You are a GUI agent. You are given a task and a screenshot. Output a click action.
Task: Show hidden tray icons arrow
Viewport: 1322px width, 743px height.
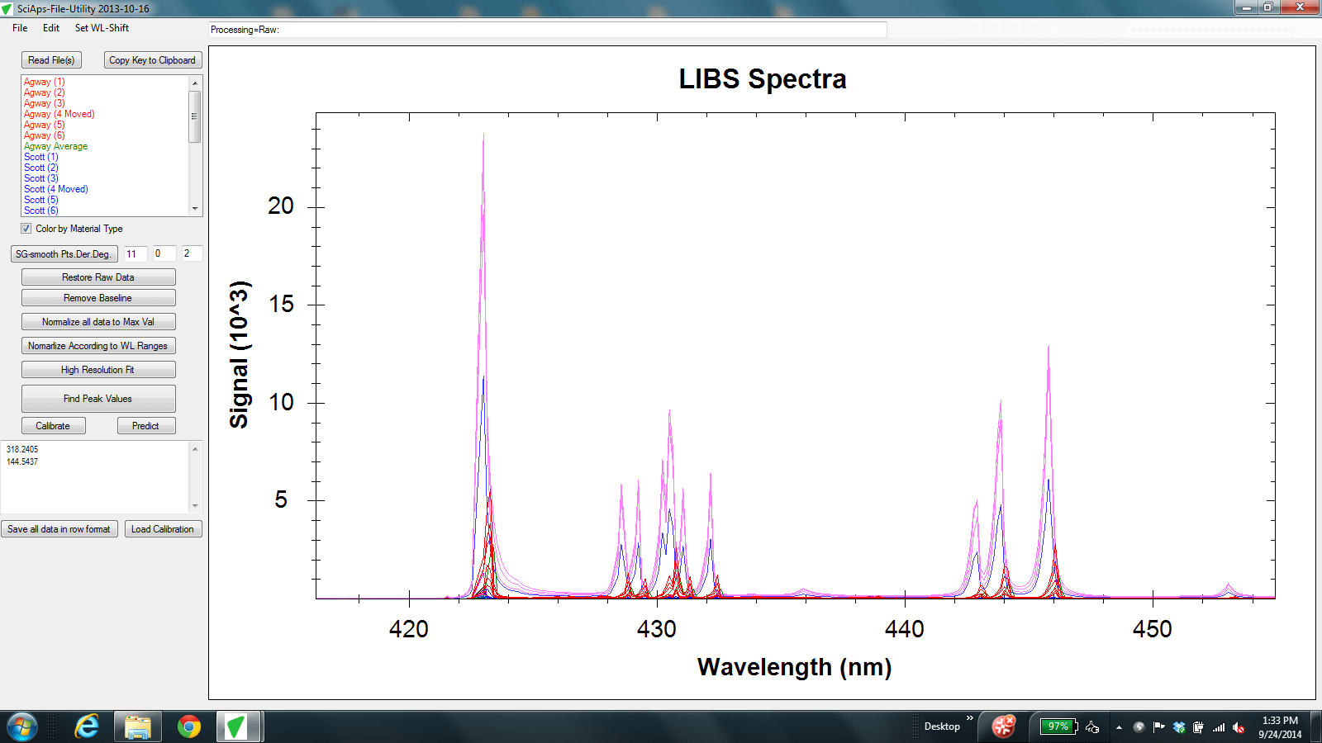click(1119, 727)
